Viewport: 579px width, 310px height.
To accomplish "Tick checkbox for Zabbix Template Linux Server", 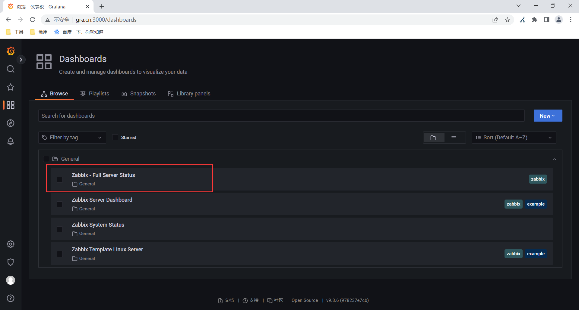I will [x=60, y=254].
